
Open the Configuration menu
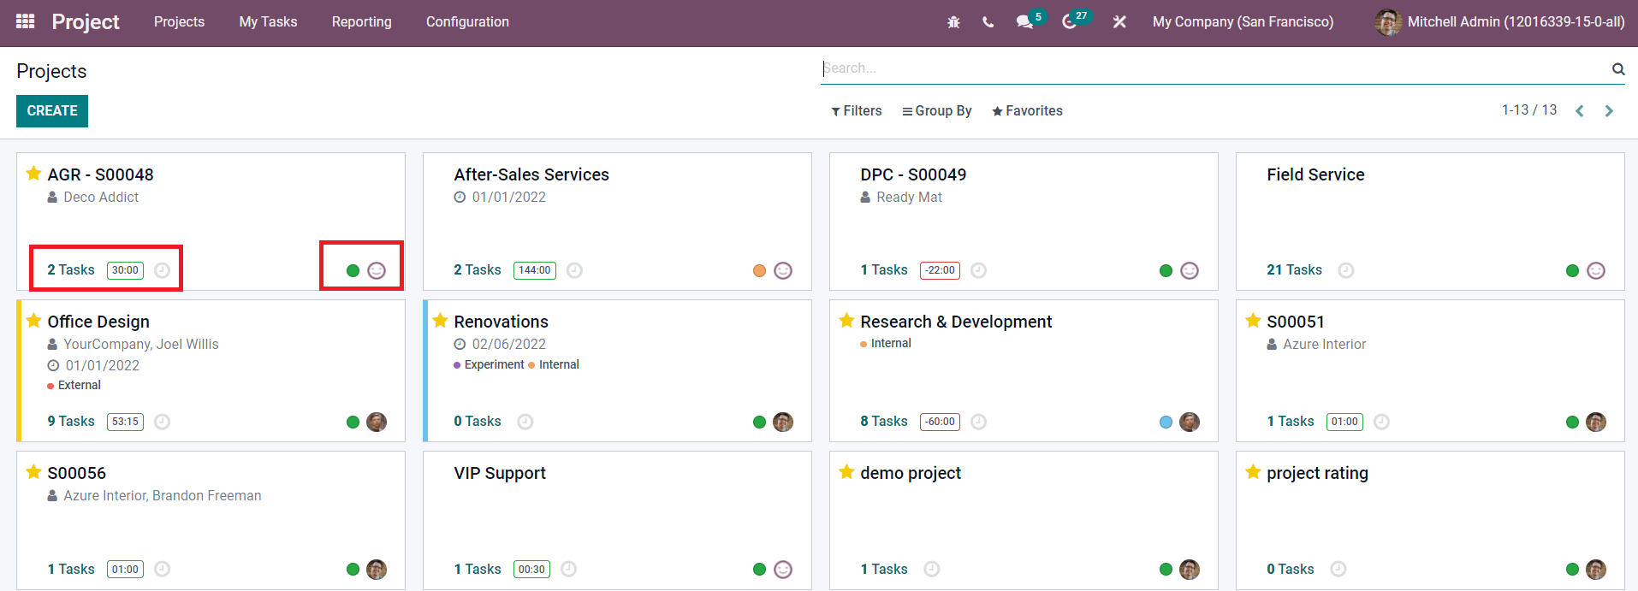467,22
